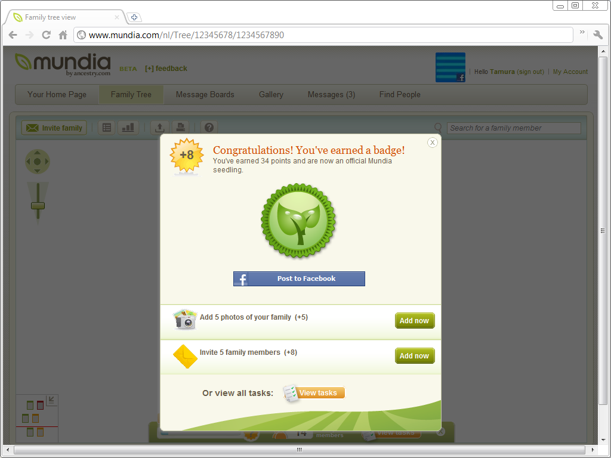
Task: Click the camera photos icon in dialog
Action: coord(185,320)
